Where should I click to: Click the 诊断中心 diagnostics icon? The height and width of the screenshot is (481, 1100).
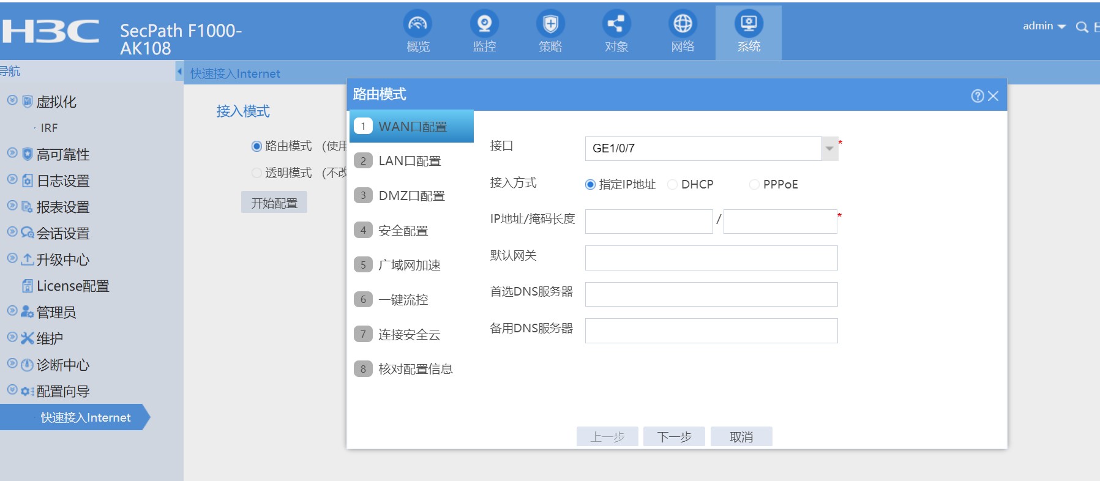click(x=28, y=365)
